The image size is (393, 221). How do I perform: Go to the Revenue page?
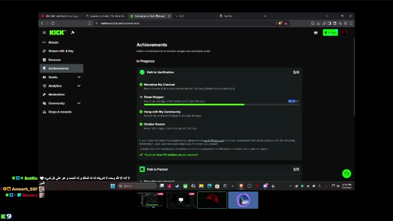[61, 60]
